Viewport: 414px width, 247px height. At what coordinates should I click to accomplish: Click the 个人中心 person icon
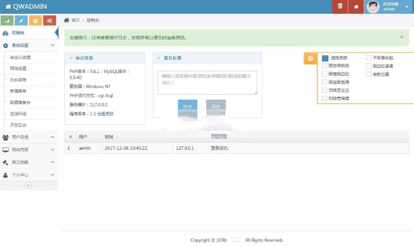(x=5, y=175)
